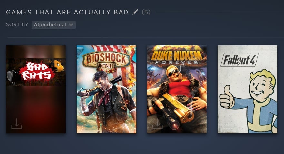Click the SORT BY label
Viewport: 284px width, 154px height.
tap(17, 24)
